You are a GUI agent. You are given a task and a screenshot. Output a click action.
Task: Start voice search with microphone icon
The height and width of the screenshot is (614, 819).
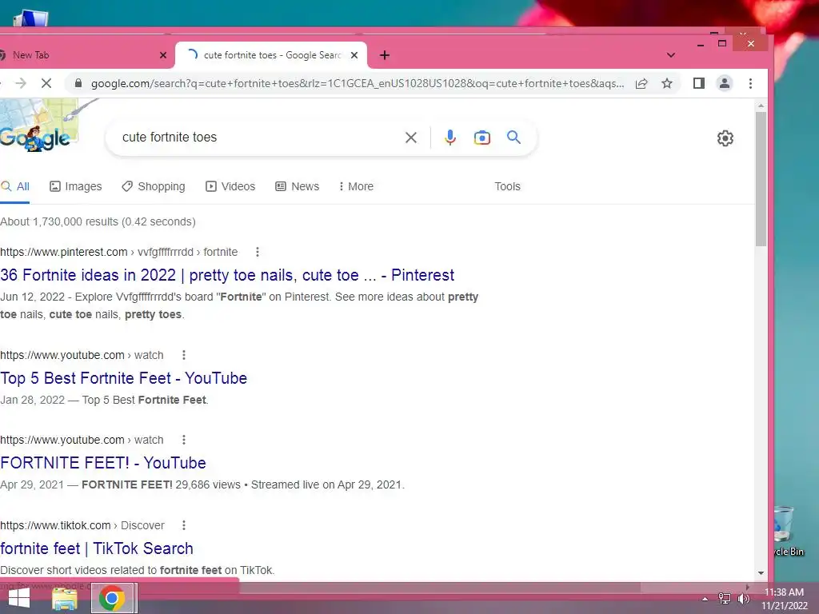[449, 138]
